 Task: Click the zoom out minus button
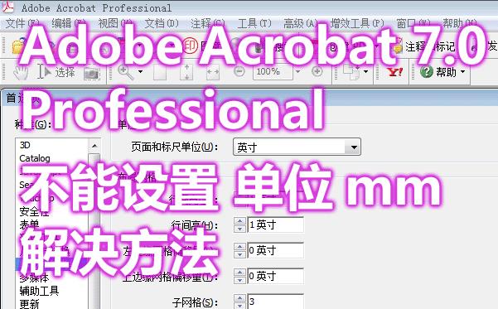[x=239, y=71]
